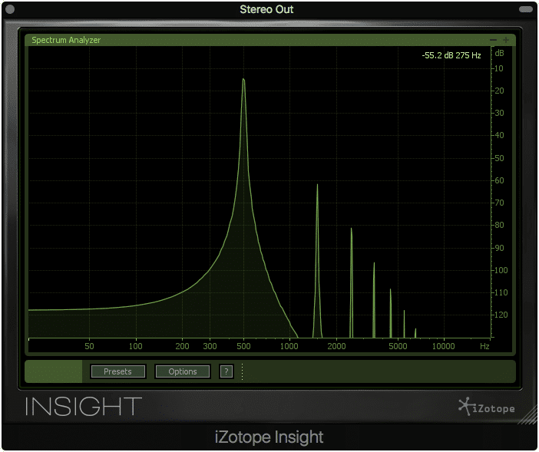Screen dimensions: 539x452
Task: Click the -55.2 dB 275 Hz readout
Action: coord(451,55)
